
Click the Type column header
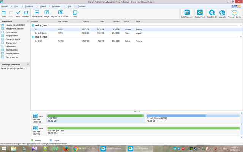point(138,21)
